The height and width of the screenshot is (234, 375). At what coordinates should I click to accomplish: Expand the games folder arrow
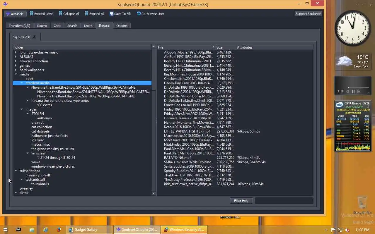[16, 66]
